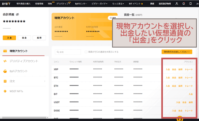Click the WSOT NFTs hexagon icon
Image resolution: width=199 pixels, height=121 pixels.
click(x=5, y=91)
